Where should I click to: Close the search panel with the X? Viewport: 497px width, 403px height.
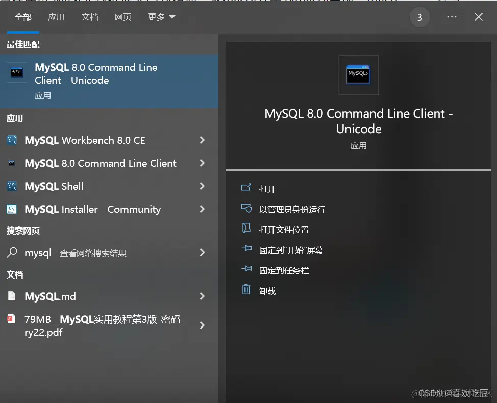pos(479,17)
